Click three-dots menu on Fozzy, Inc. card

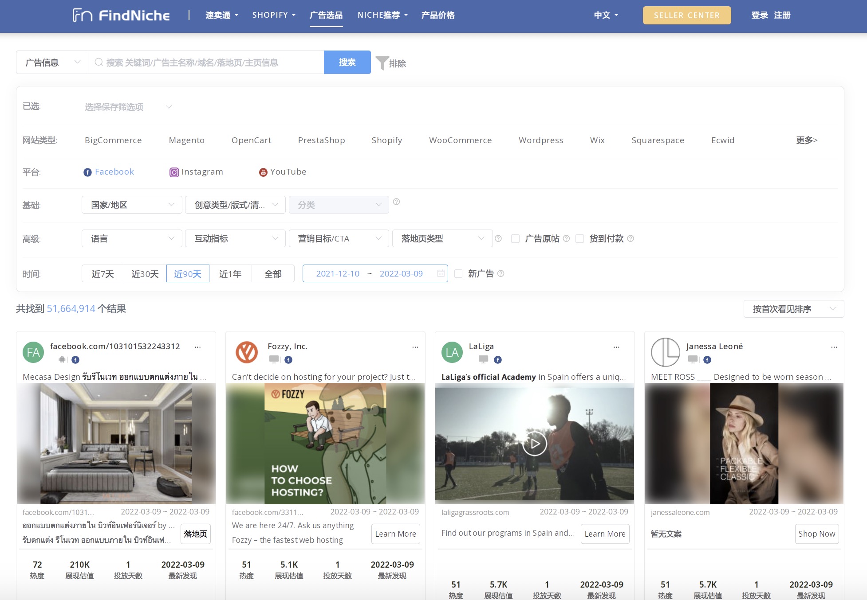(415, 347)
